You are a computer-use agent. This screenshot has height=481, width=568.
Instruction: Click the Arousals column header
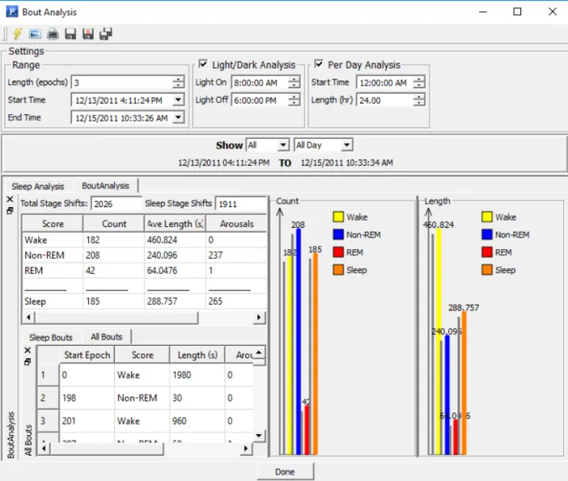(x=236, y=224)
